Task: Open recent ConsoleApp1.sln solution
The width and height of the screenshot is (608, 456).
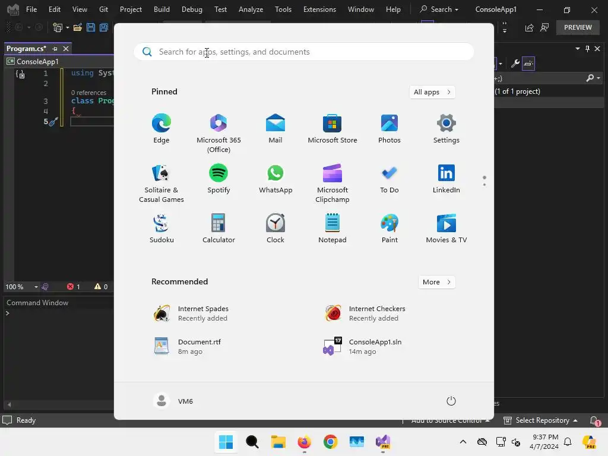Action: coord(363,346)
